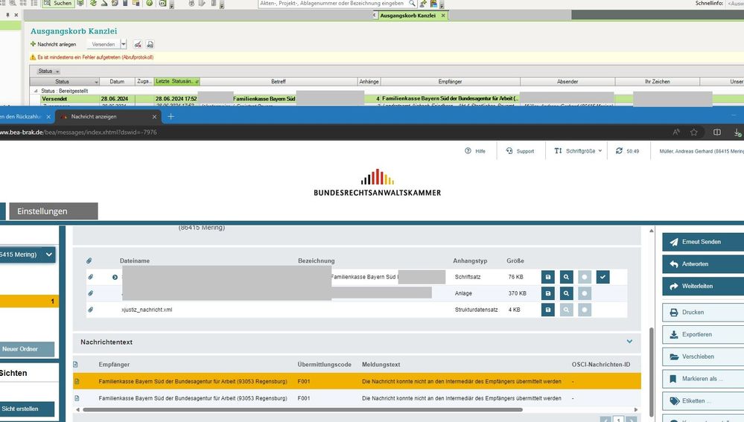
Task: Click the up arrow of the message pane scrollbar
Action: click(x=652, y=231)
